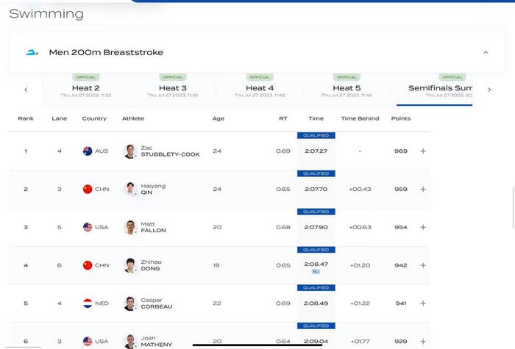Open the Heat 3 tab
The height and width of the screenshot is (349, 515).
173,88
